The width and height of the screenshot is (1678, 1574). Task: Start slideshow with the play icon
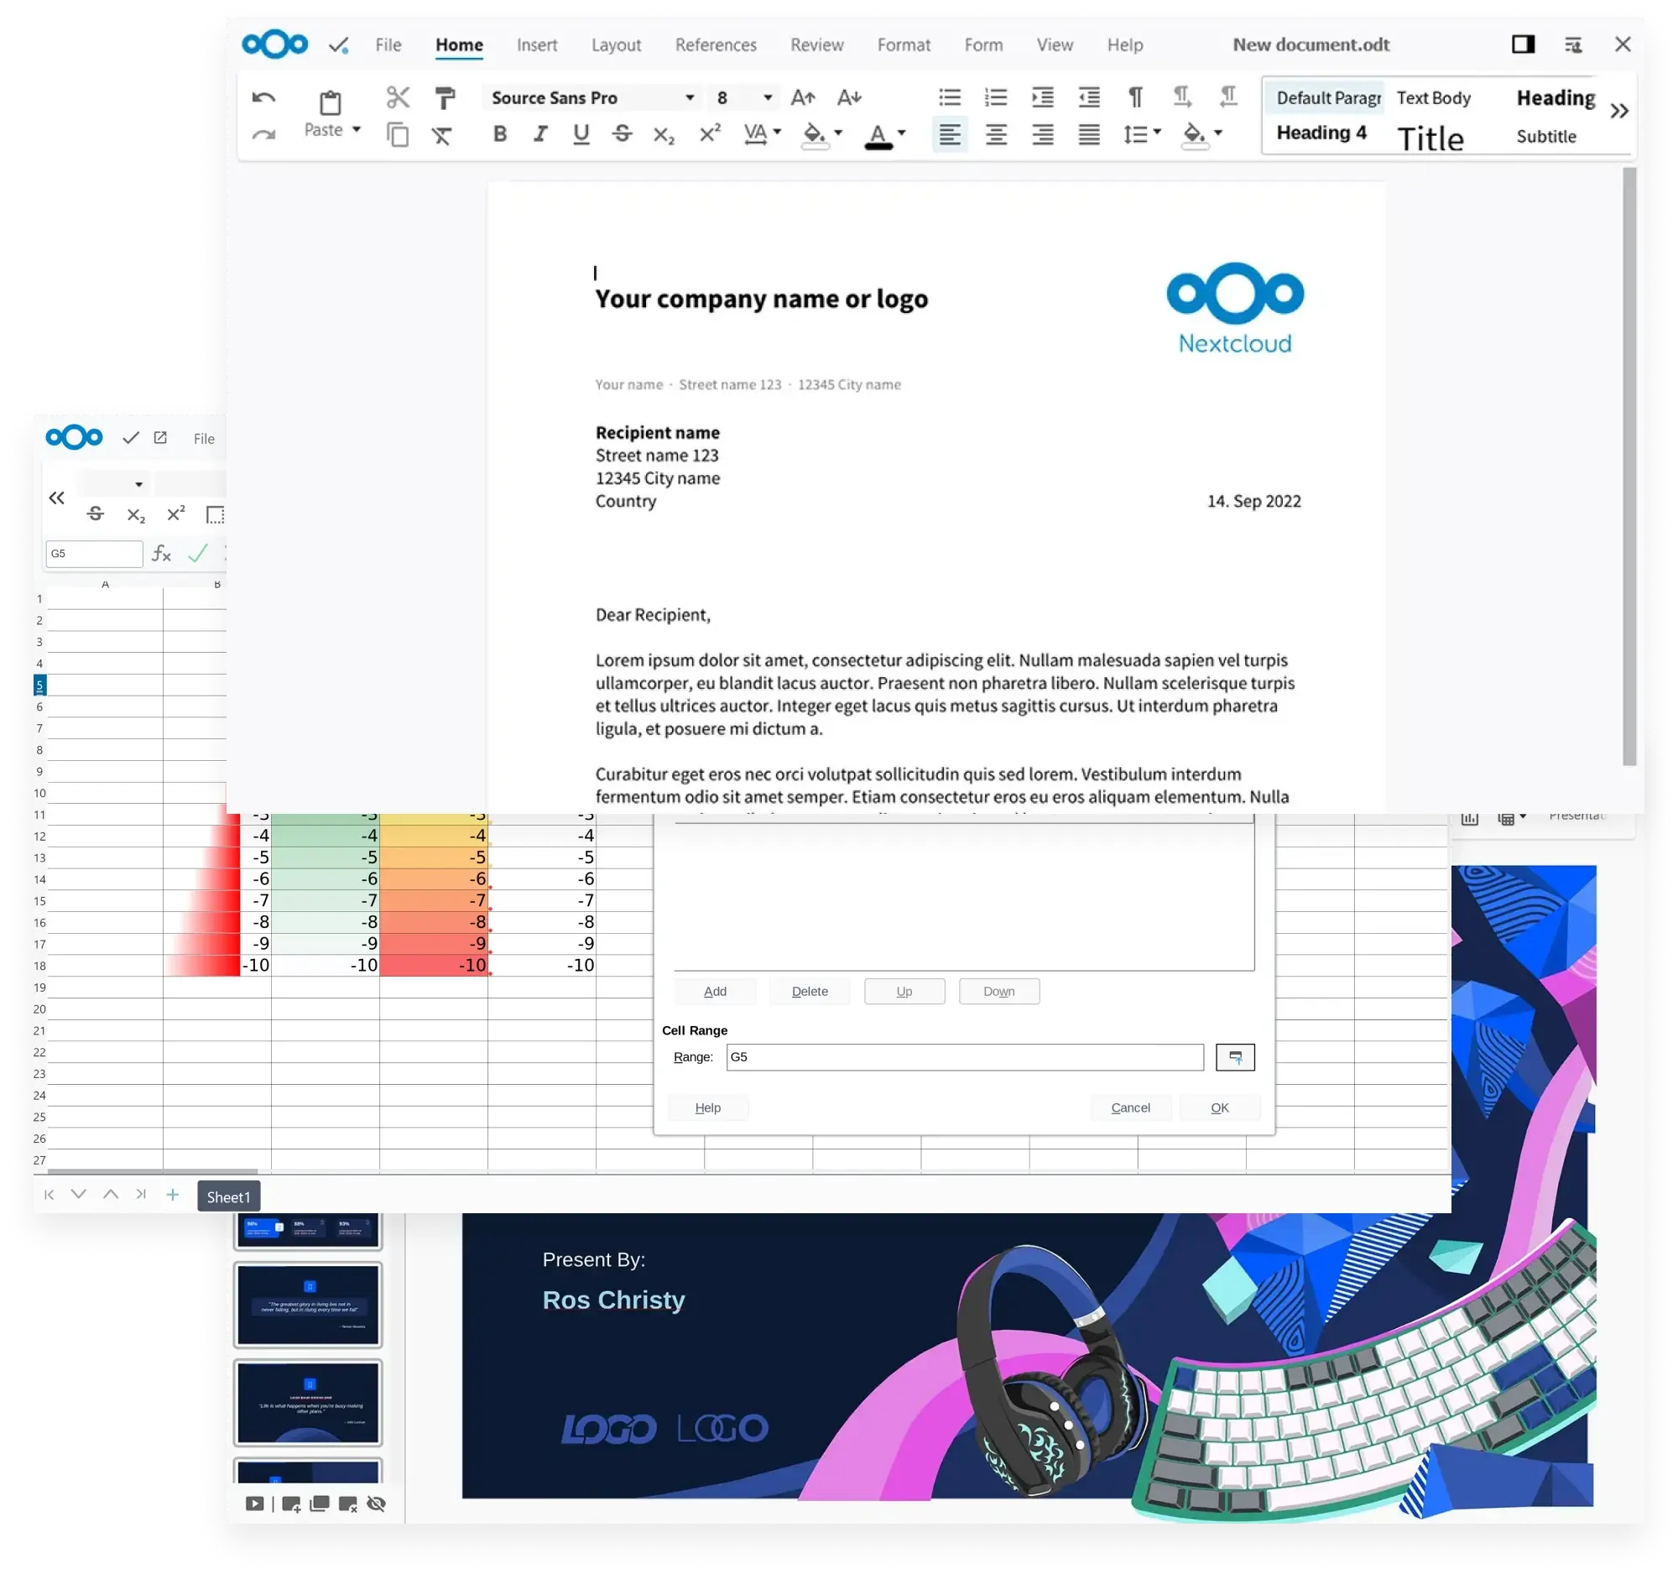[254, 1504]
